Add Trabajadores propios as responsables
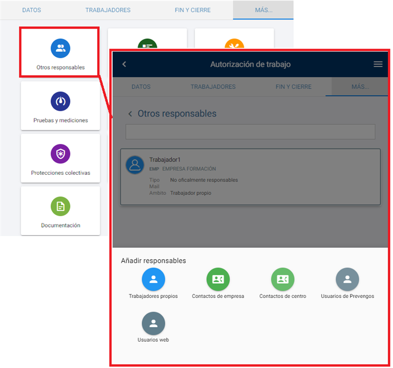Image resolution: width=393 pixels, height=368 pixels. [154, 280]
